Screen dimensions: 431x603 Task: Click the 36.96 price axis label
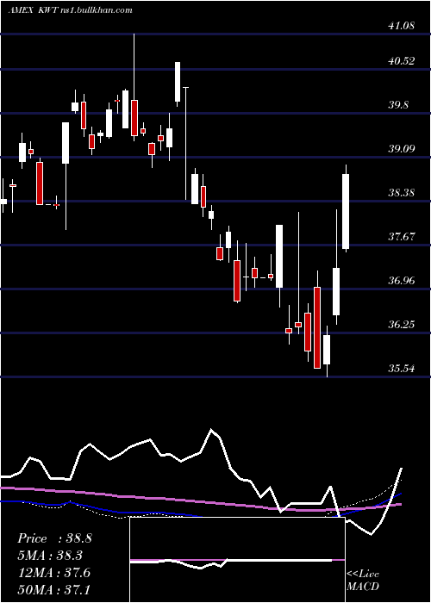(402, 280)
